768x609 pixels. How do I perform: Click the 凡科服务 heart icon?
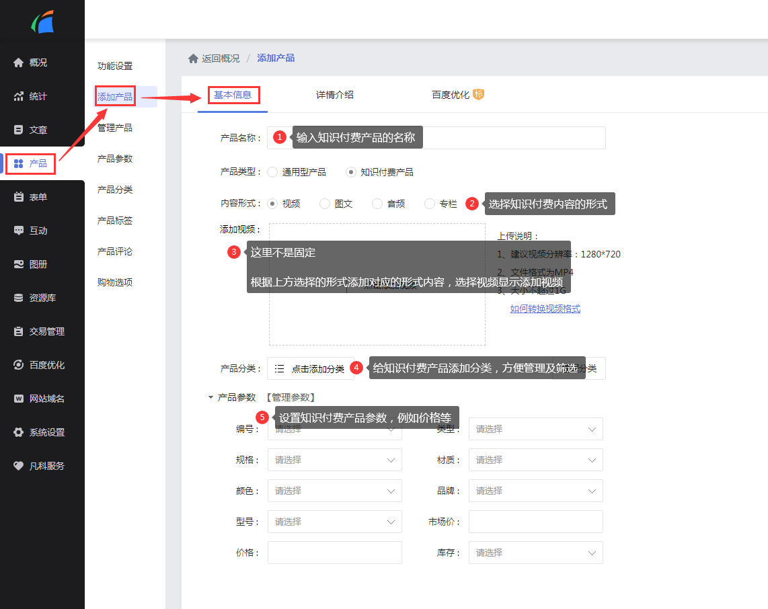click(x=19, y=466)
